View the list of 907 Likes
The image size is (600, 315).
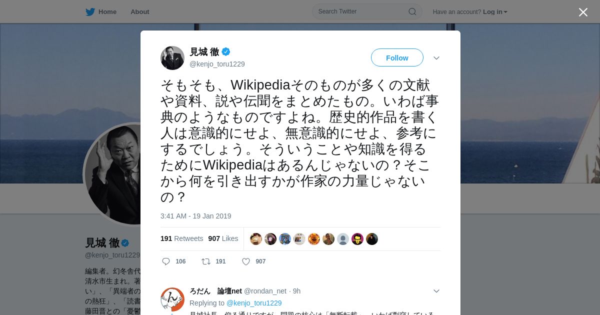point(223,238)
